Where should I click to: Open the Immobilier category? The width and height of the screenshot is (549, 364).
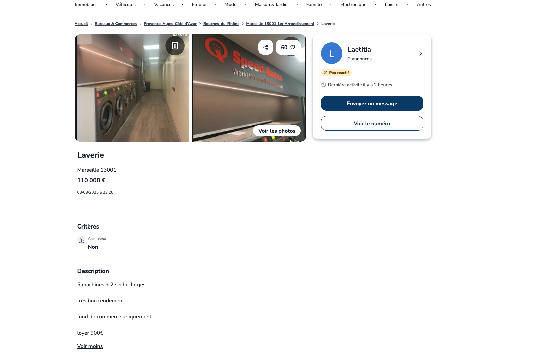(x=86, y=4)
